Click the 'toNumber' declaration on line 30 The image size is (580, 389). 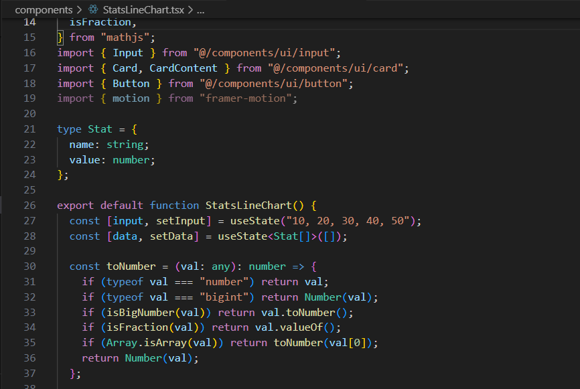pyautogui.click(x=131, y=266)
